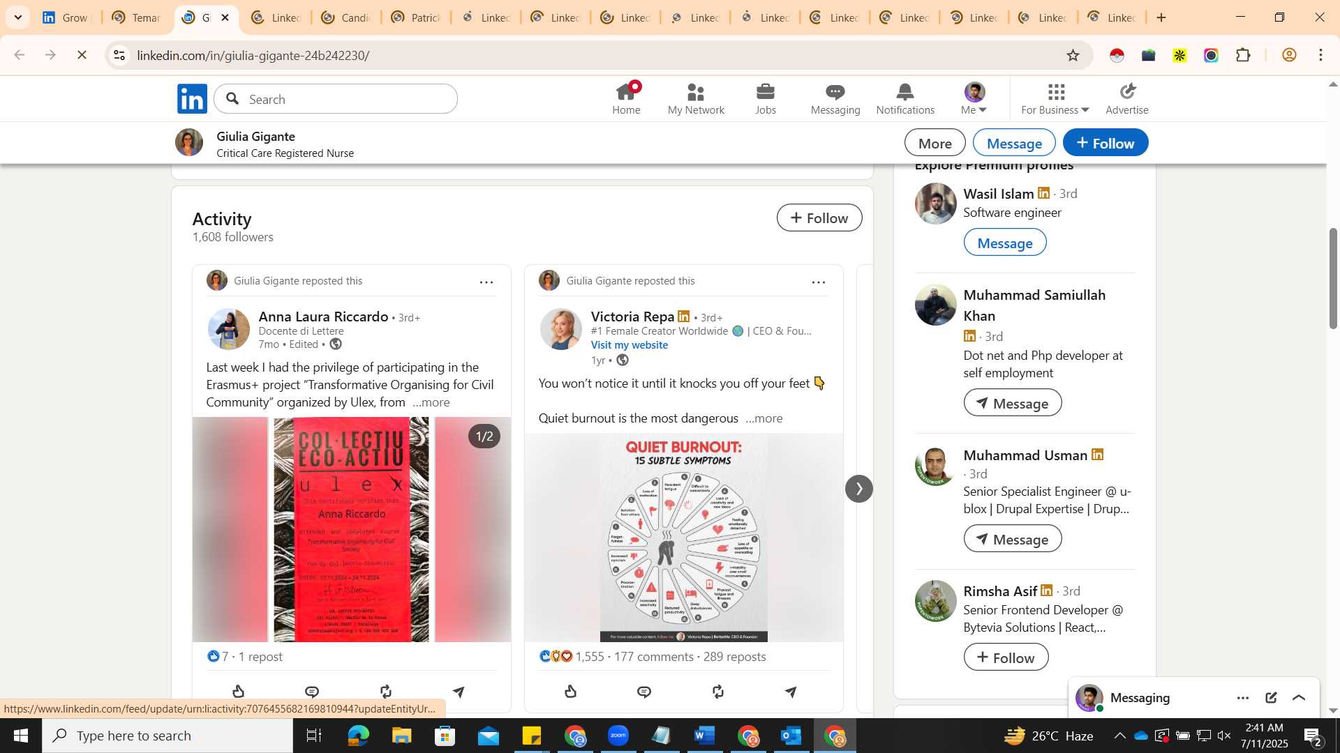Image resolution: width=1340 pixels, height=753 pixels.
Task: Like Anna Laura Riccardo's post
Action: point(239,691)
